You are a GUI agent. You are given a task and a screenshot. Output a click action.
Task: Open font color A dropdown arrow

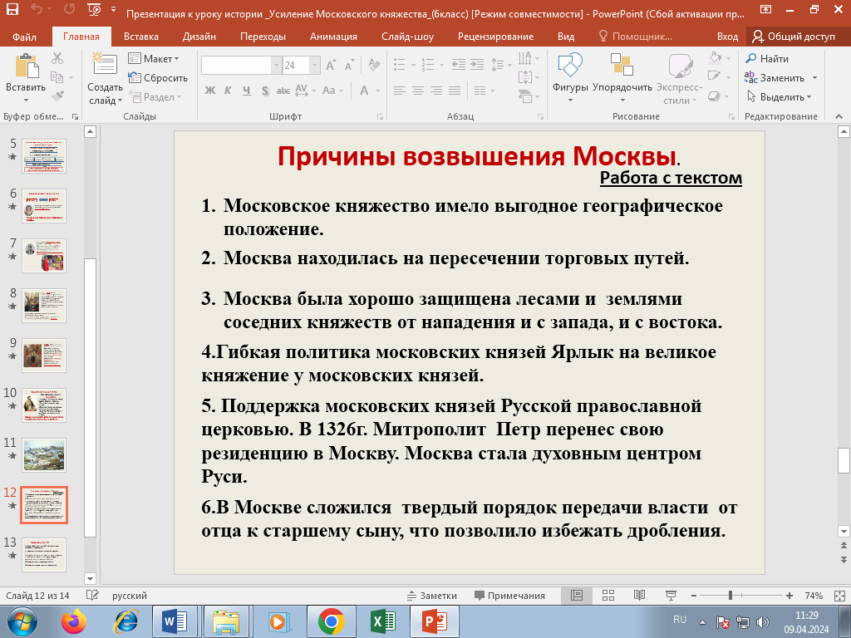378,91
